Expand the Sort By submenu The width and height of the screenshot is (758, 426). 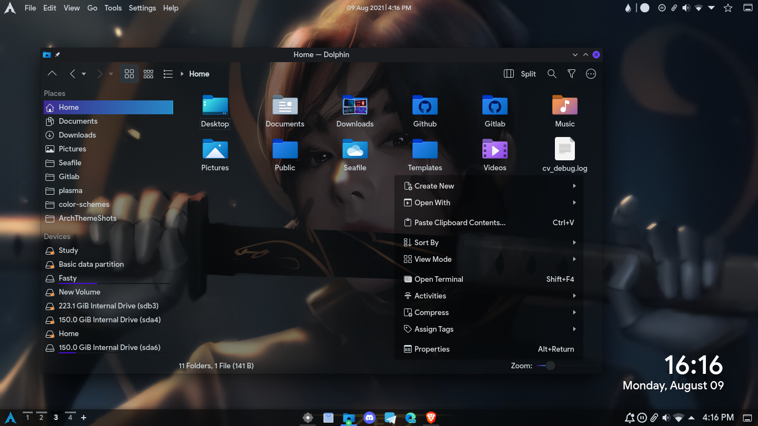(x=489, y=242)
